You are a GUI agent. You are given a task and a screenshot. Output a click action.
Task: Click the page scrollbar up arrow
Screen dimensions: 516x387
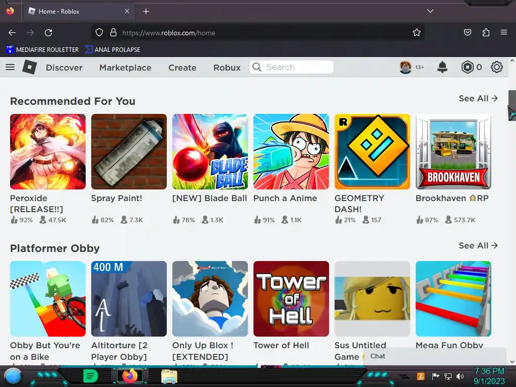(x=512, y=61)
